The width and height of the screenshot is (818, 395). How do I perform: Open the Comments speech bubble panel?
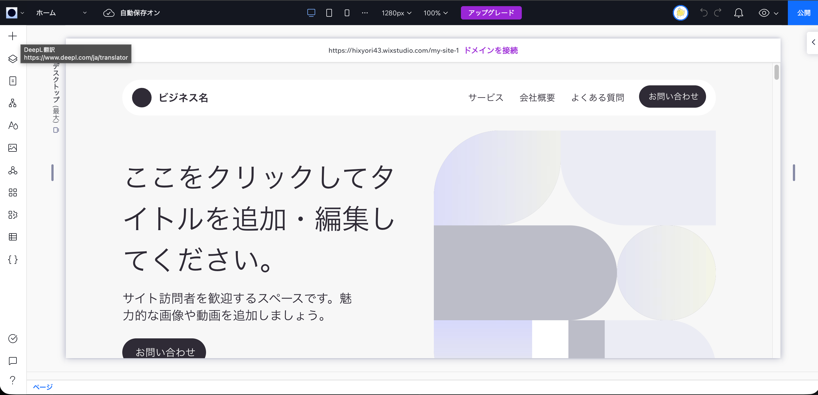[x=13, y=361]
